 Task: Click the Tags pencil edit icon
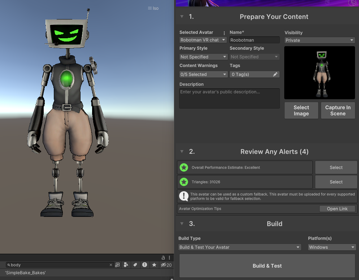pos(275,74)
